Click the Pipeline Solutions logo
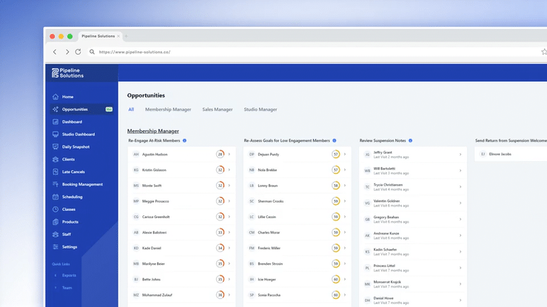This screenshot has height=307, width=547. [x=67, y=72]
